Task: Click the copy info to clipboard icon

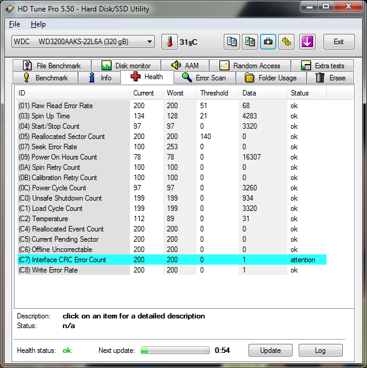Action: click(232, 42)
